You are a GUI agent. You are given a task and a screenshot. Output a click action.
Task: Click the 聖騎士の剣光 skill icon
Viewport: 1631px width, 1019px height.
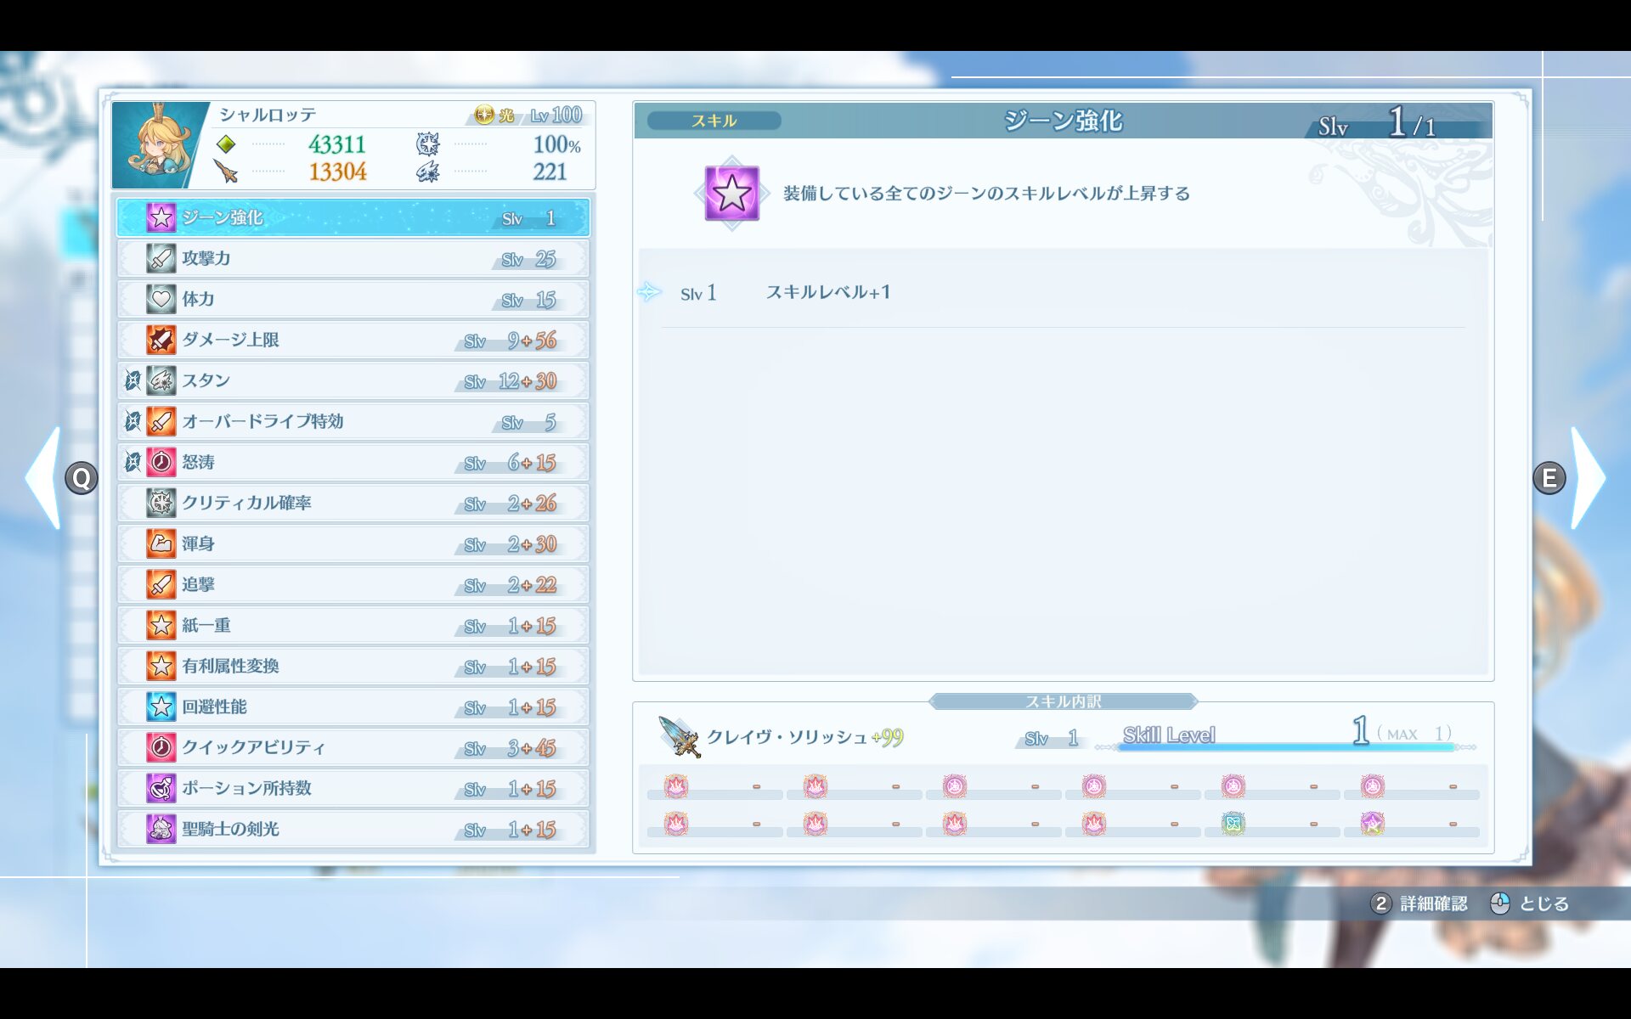(161, 829)
